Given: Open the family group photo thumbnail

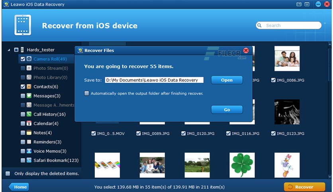Looking at the screenshot, I should click(x=152, y=165).
